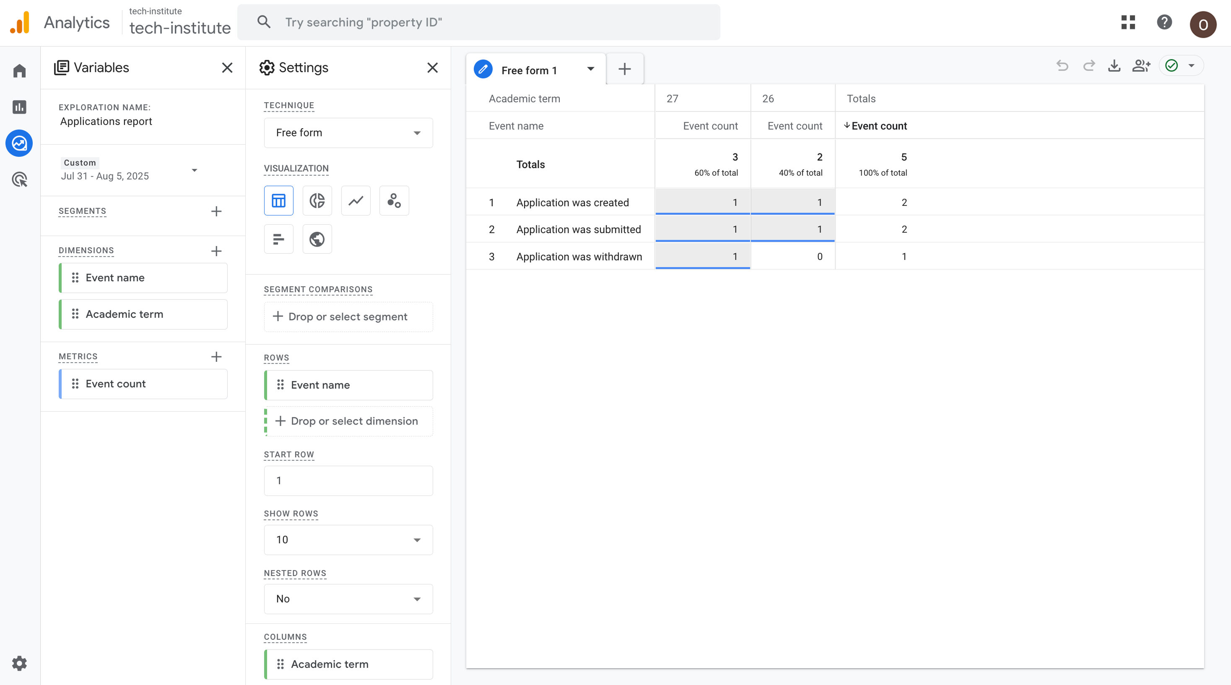Open the Free form 1 tab menu arrow
This screenshot has width=1231, height=685.
coord(591,69)
